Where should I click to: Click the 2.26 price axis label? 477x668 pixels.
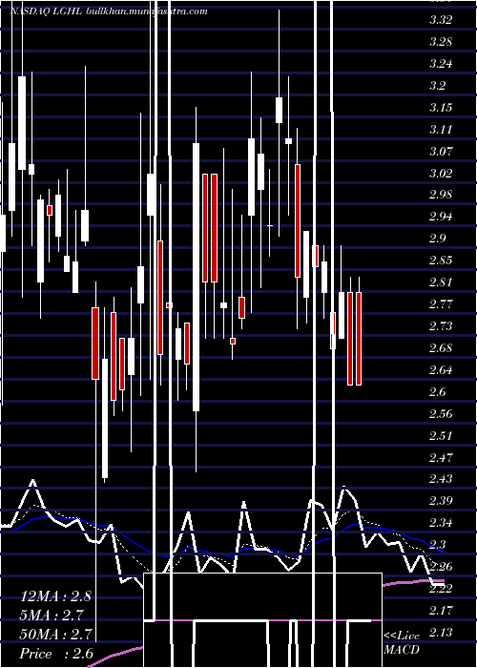tap(441, 567)
